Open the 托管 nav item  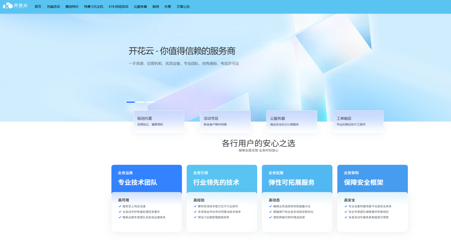[168, 7]
